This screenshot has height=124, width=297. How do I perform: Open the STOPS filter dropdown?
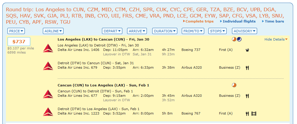pyautogui.click(x=217, y=31)
